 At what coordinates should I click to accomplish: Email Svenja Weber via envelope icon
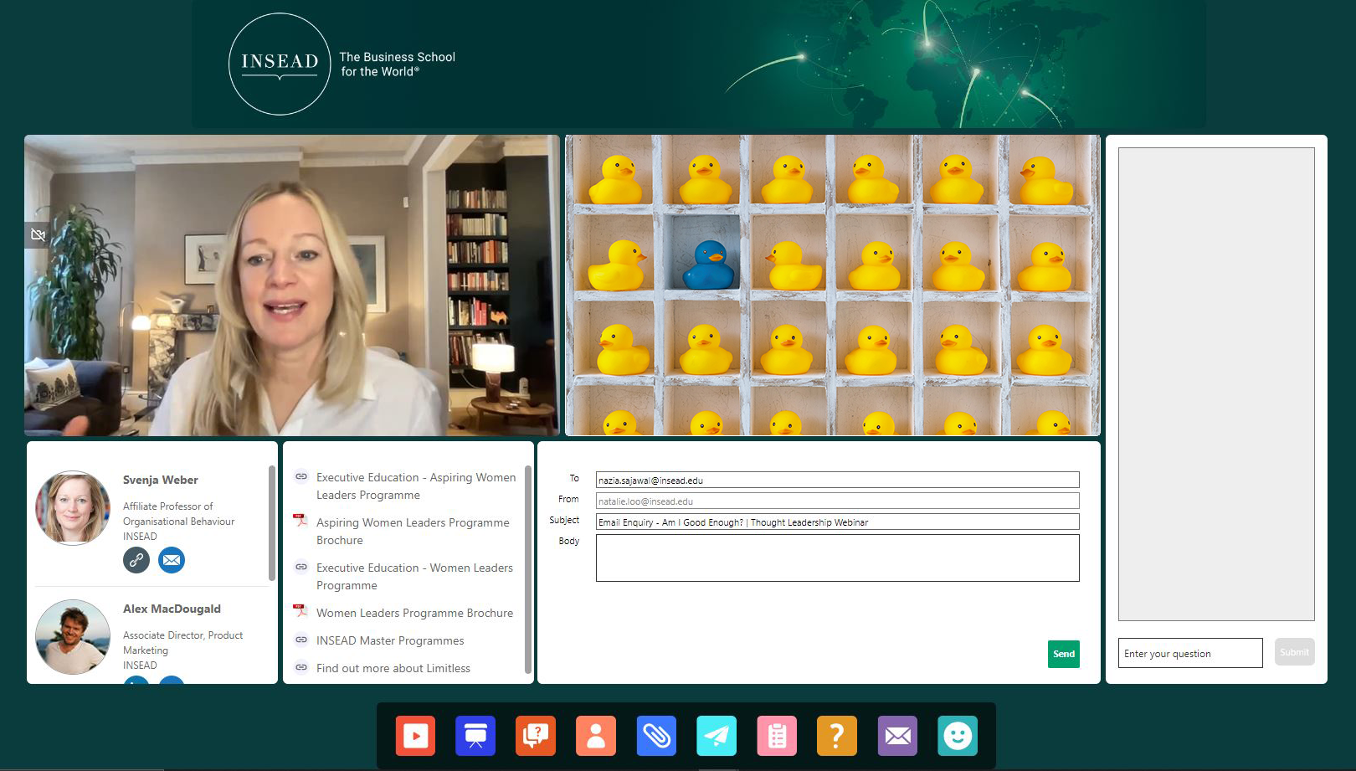point(172,560)
